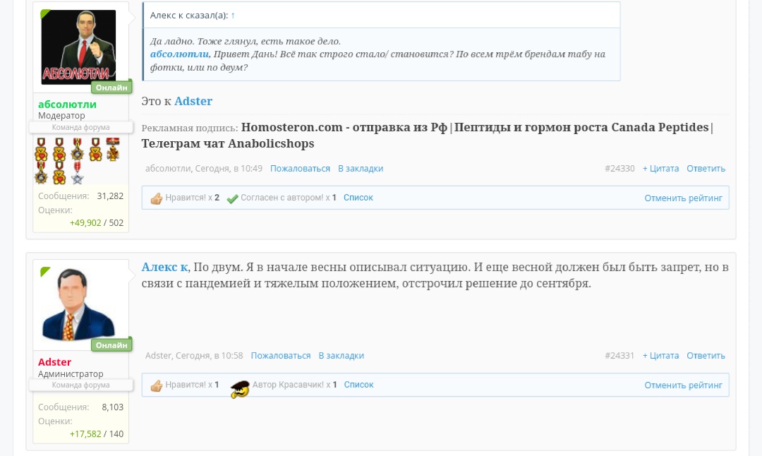Open абсолютли's avatar image
762x456 pixels.
pyautogui.click(x=78, y=47)
